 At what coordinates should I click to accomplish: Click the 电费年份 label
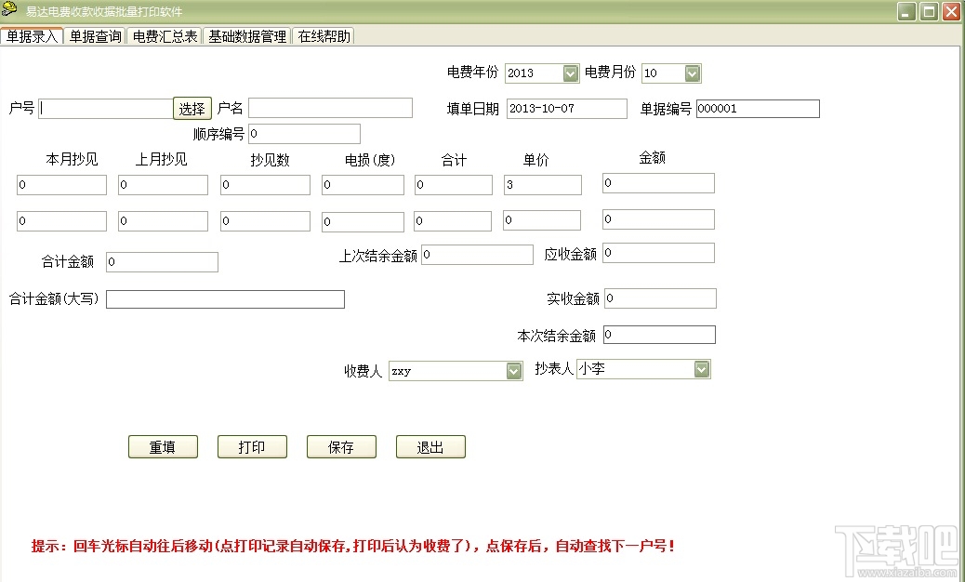point(472,72)
